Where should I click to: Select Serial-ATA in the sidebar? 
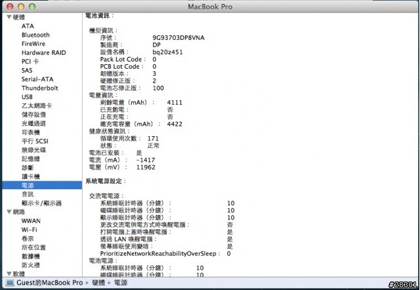pos(37,79)
